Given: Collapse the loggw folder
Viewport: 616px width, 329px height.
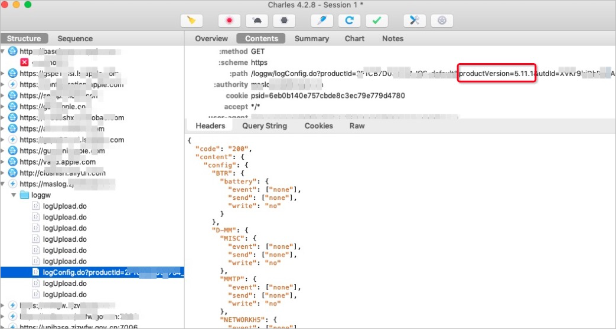Looking at the screenshot, I should pos(14,195).
